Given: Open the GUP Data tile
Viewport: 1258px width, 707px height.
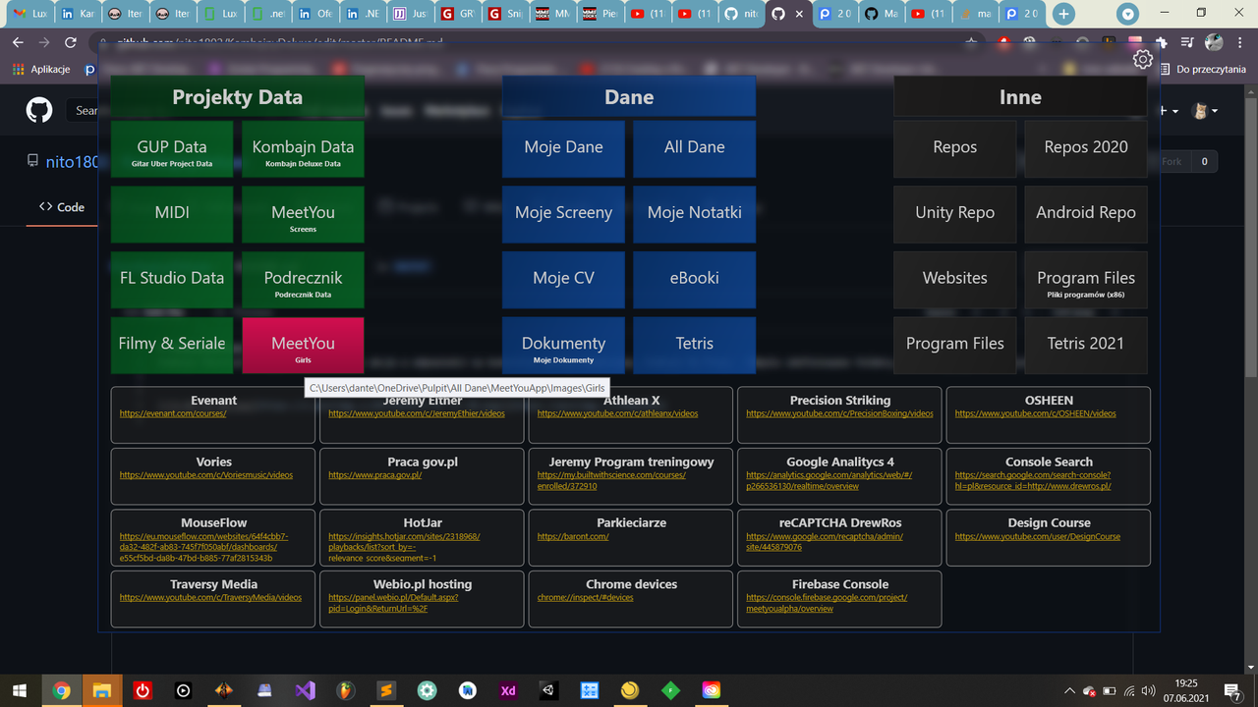Looking at the screenshot, I should point(172,149).
